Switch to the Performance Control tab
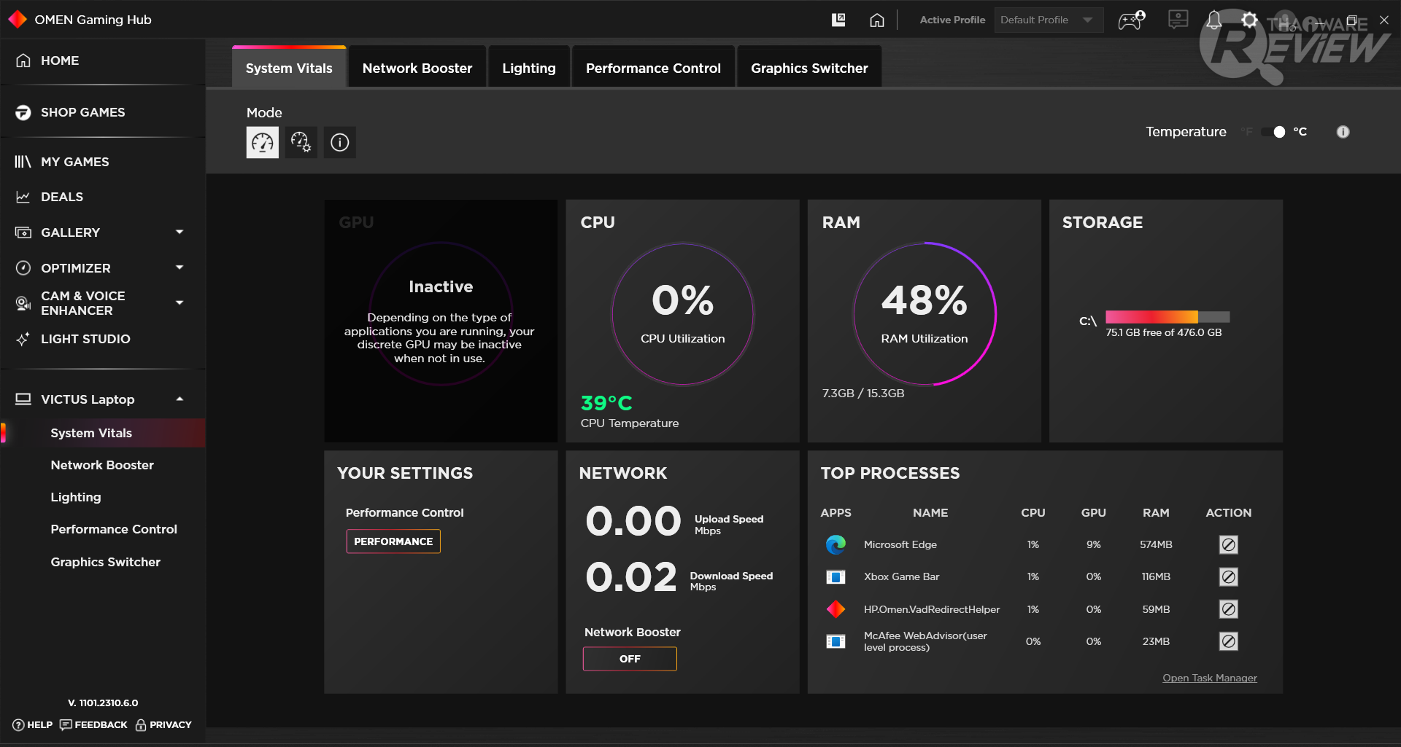1401x747 pixels. [x=653, y=68]
